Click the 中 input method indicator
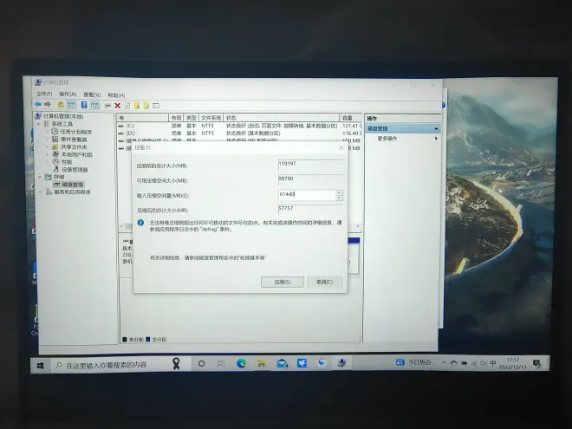 pos(493,363)
